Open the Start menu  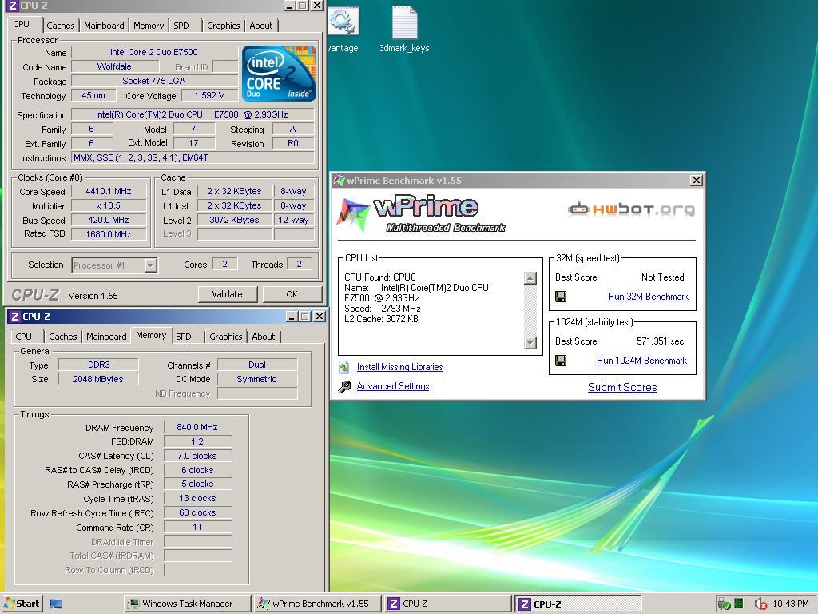click(22, 604)
